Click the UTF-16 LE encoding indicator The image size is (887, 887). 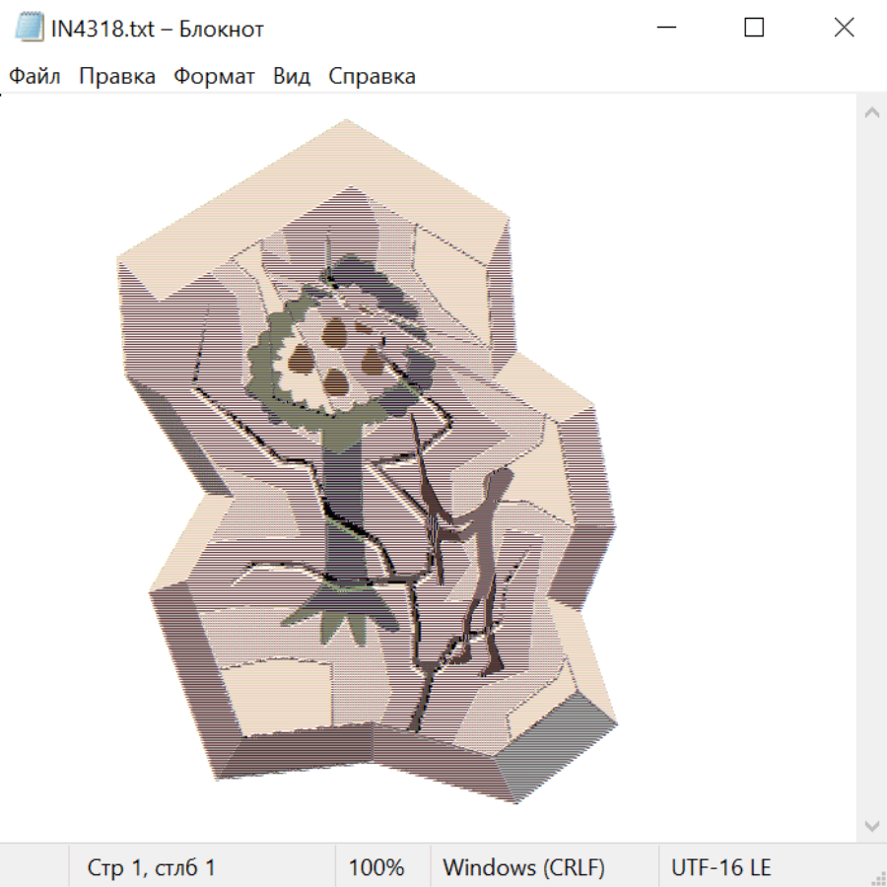pos(720,868)
